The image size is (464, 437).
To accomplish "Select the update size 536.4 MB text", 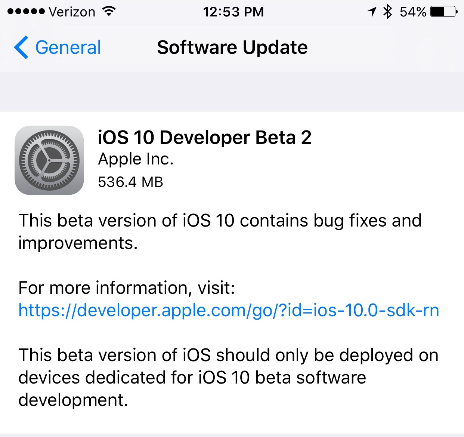I will [x=130, y=182].
